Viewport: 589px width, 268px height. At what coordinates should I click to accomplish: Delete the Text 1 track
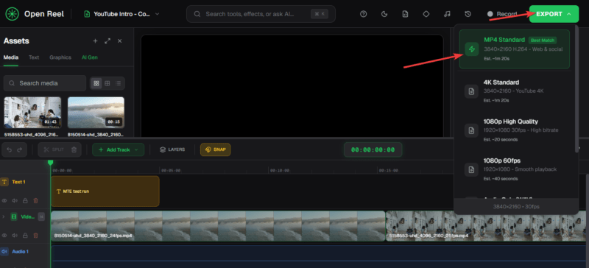click(35, 200)
